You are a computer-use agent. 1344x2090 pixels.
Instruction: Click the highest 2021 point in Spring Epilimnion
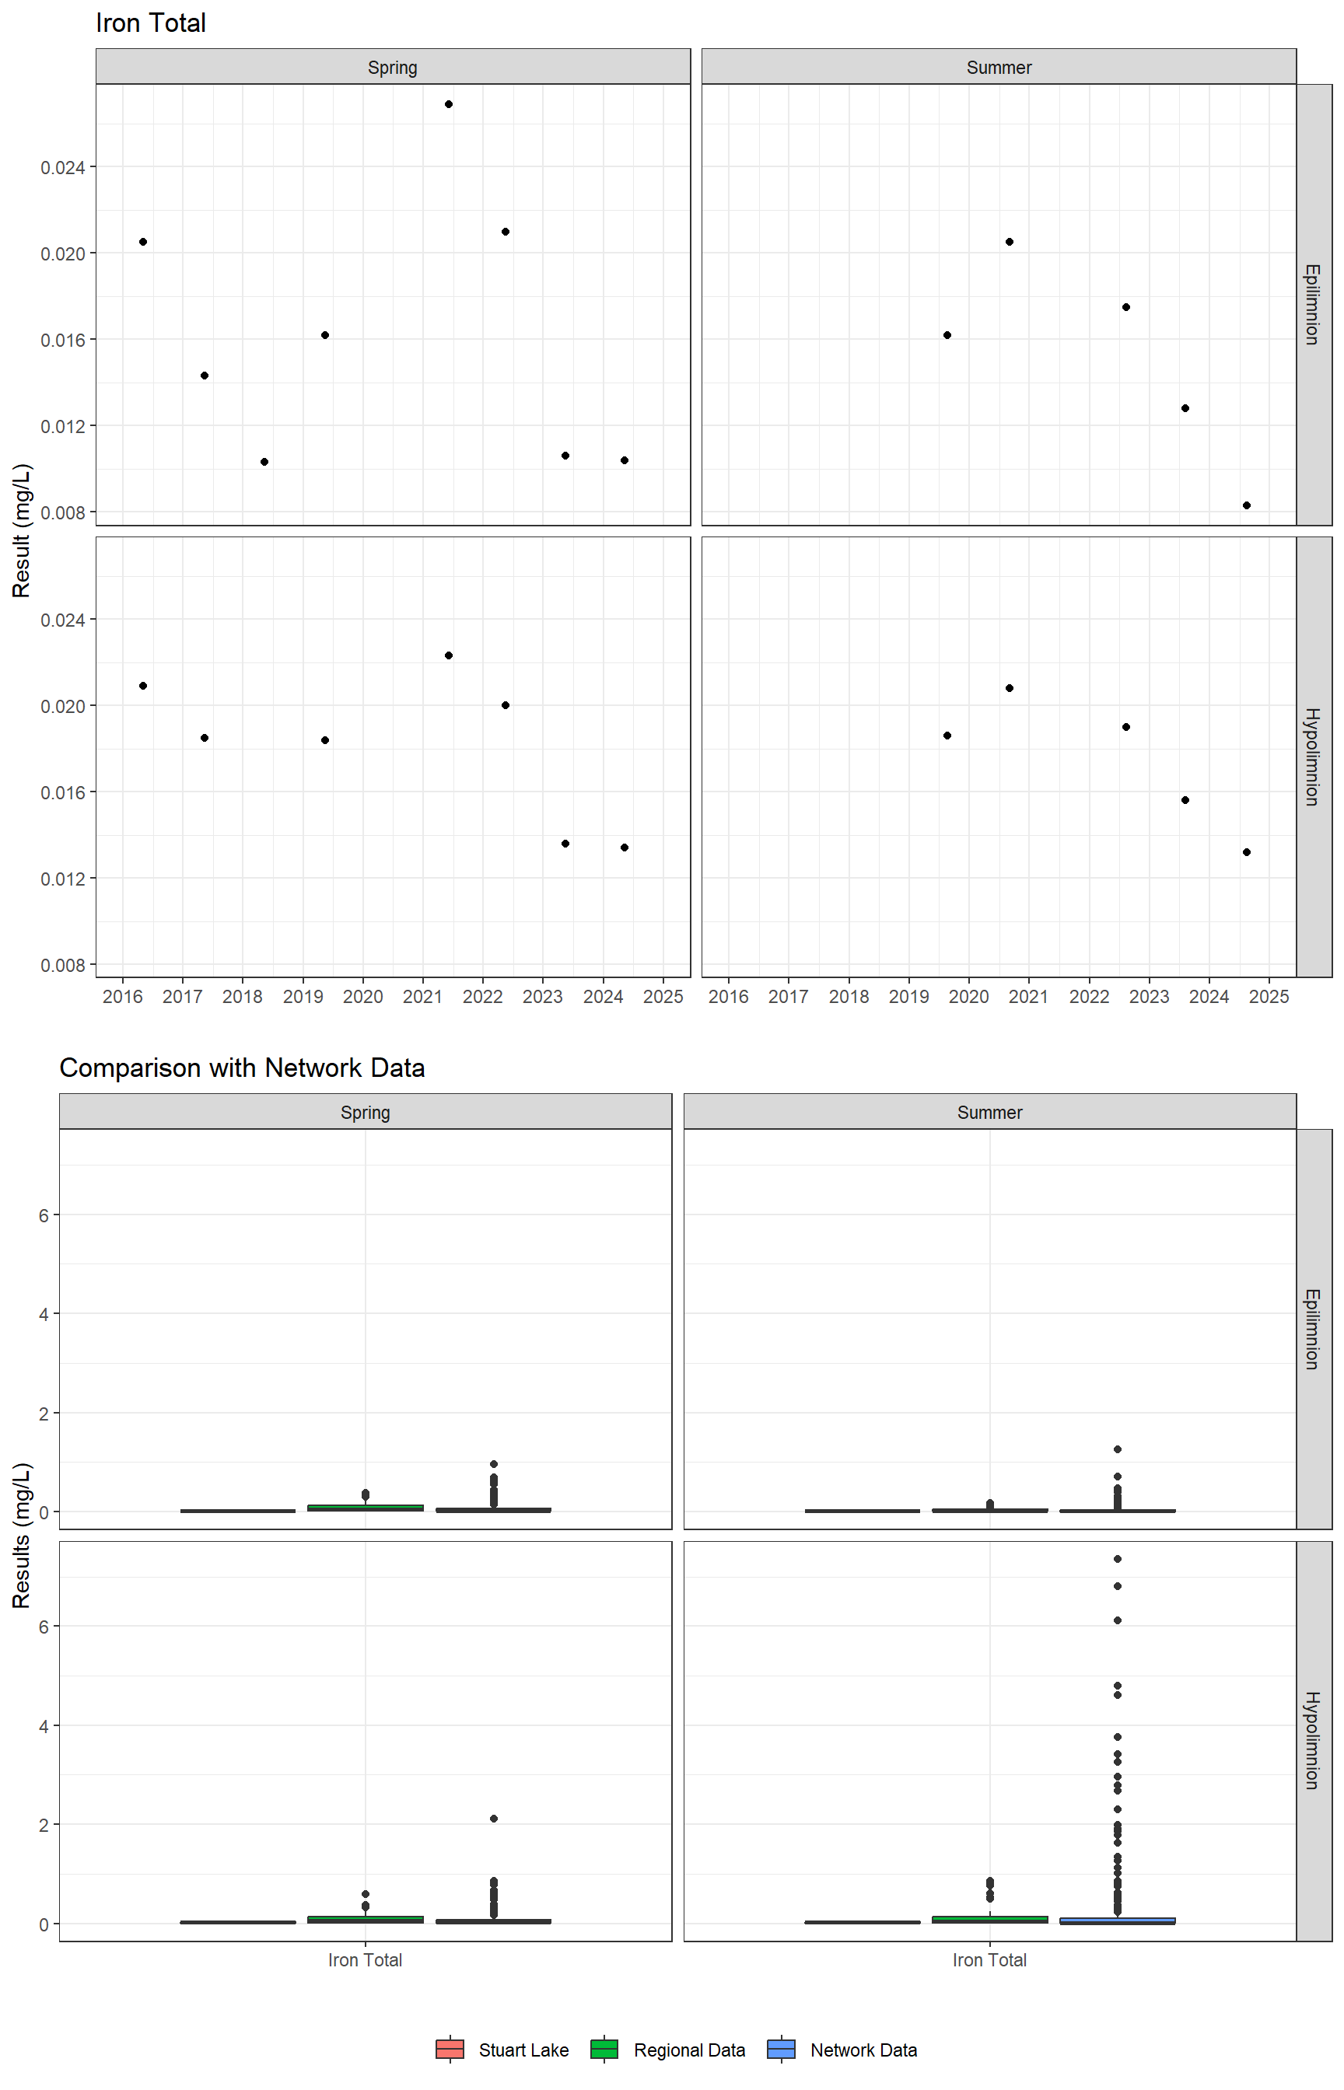[449, 104]
